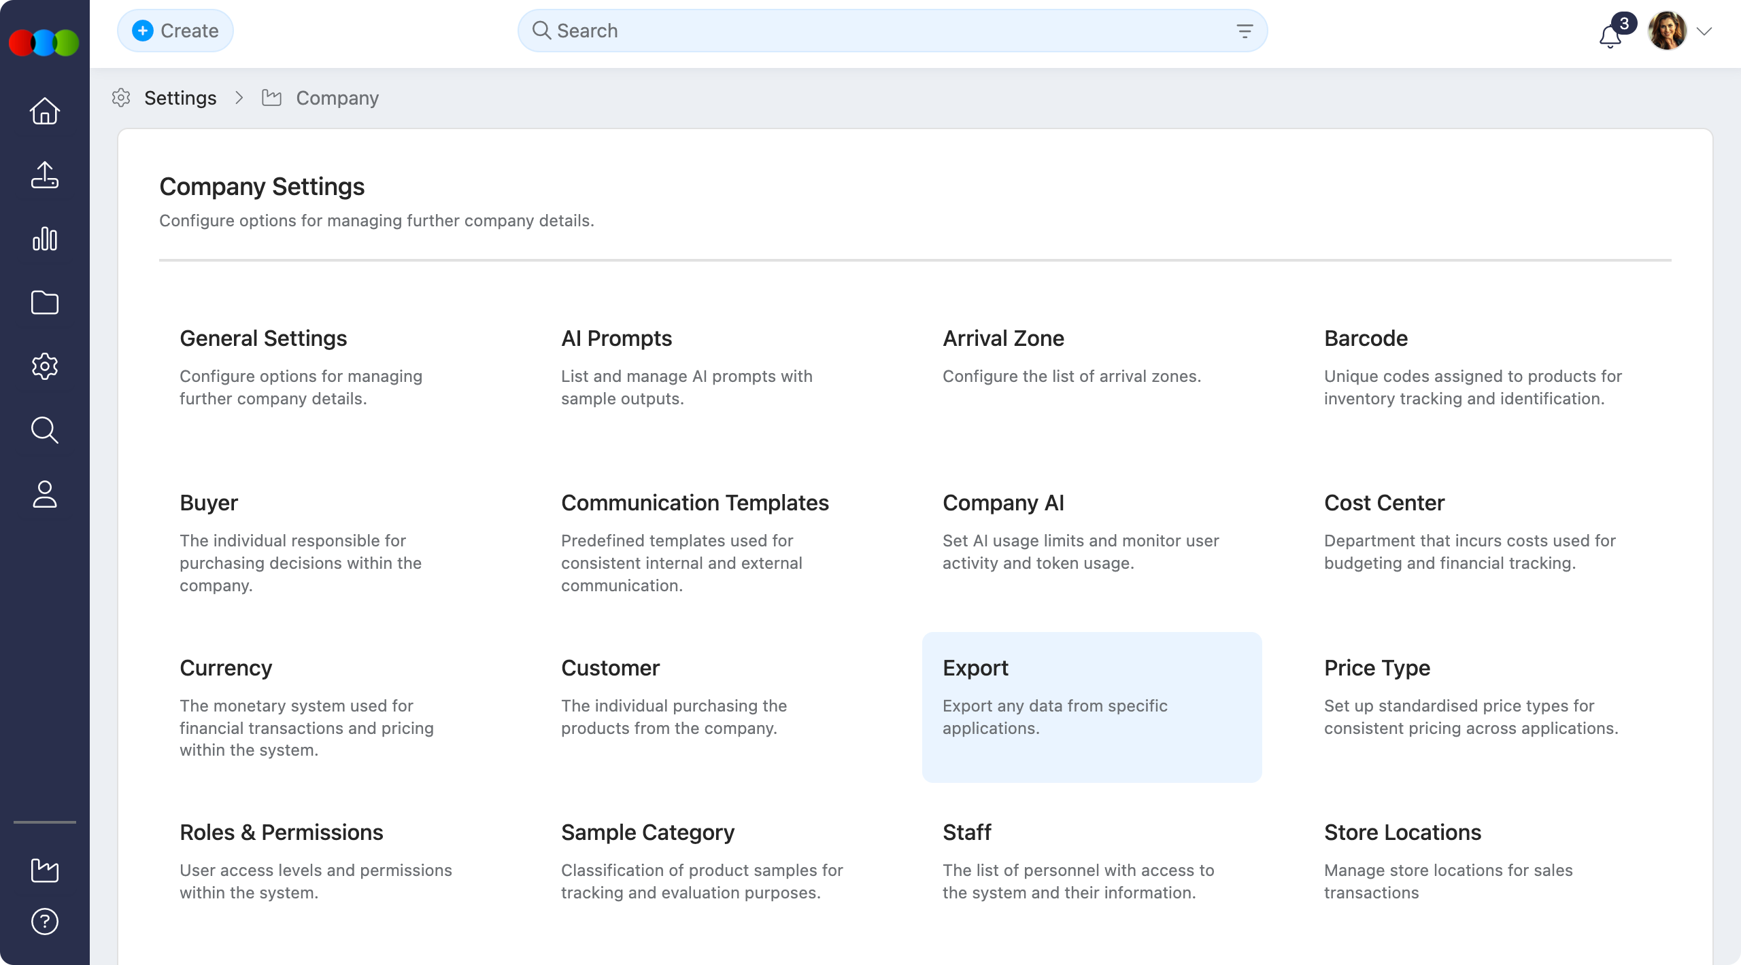
Task: Open the Files folder icon in sidebar
Action: [x=44, y=302]
